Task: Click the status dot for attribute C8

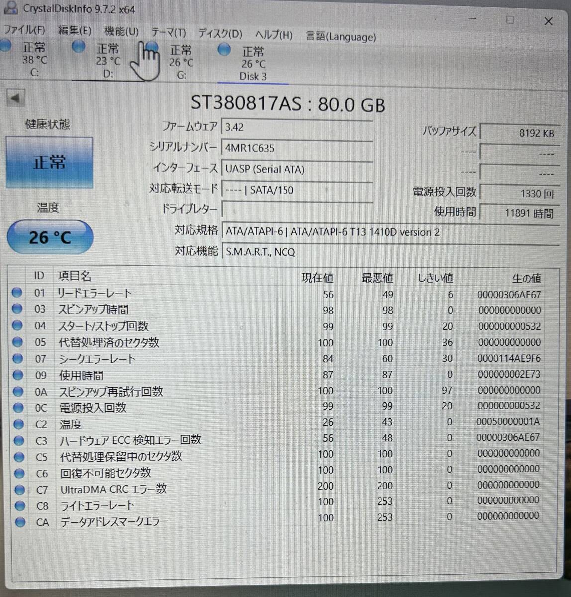Action: (x=20, y=506)
